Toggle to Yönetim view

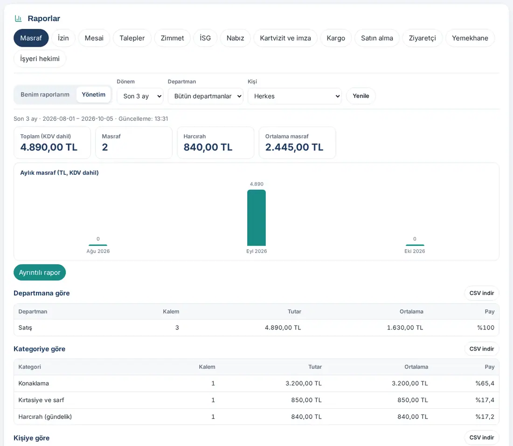click(94, 95)
